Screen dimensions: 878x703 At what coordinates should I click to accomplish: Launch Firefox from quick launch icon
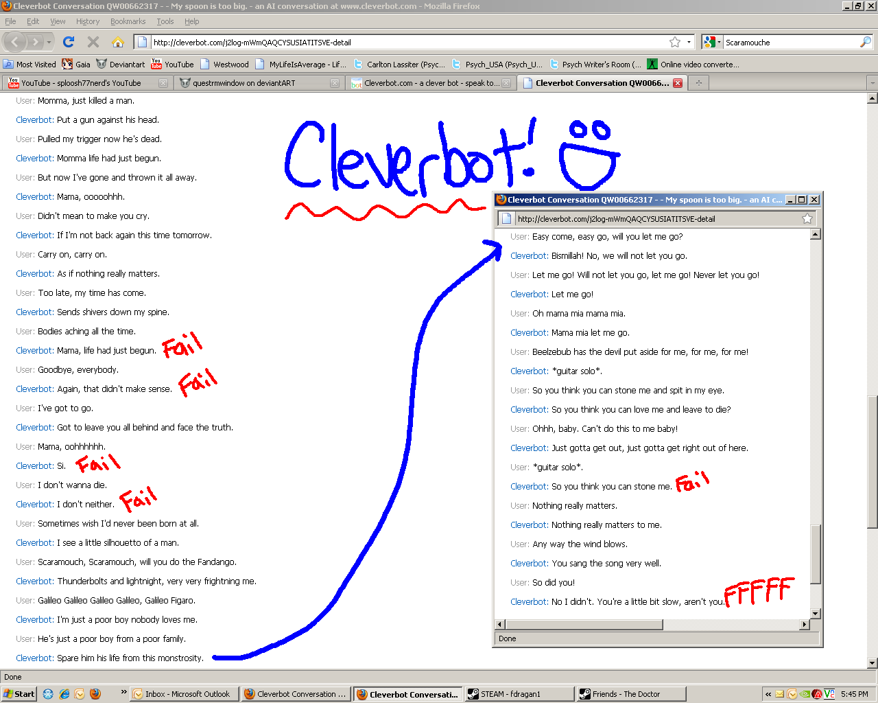click(x=95, y=694)
